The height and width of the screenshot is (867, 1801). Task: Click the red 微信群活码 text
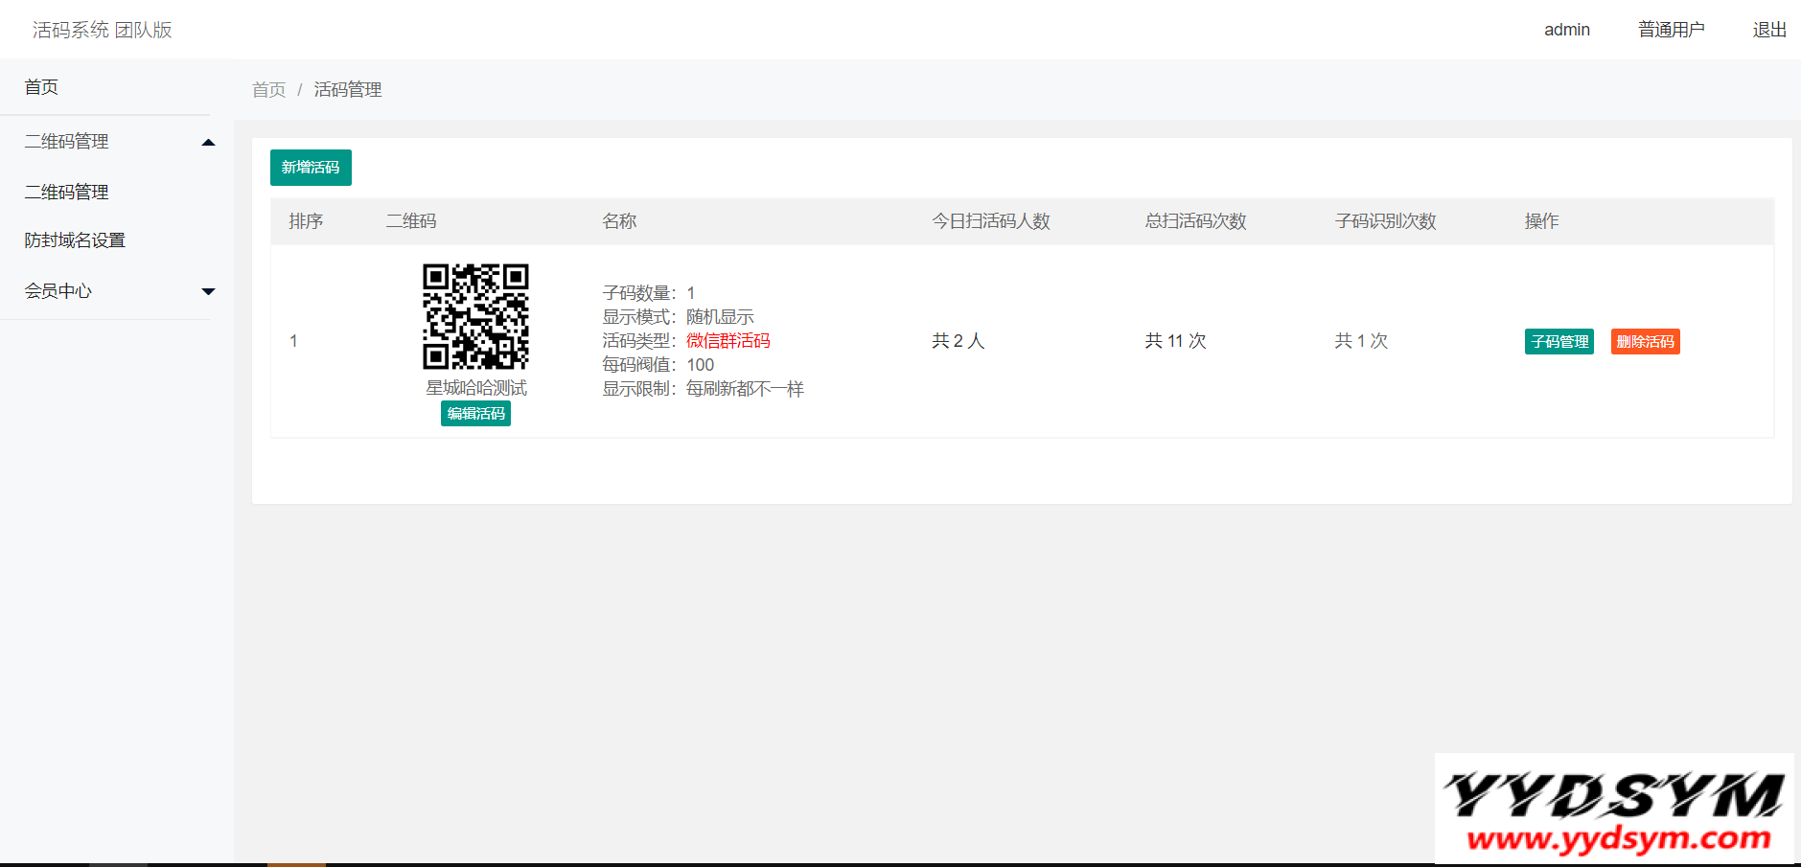pos(727,341)
